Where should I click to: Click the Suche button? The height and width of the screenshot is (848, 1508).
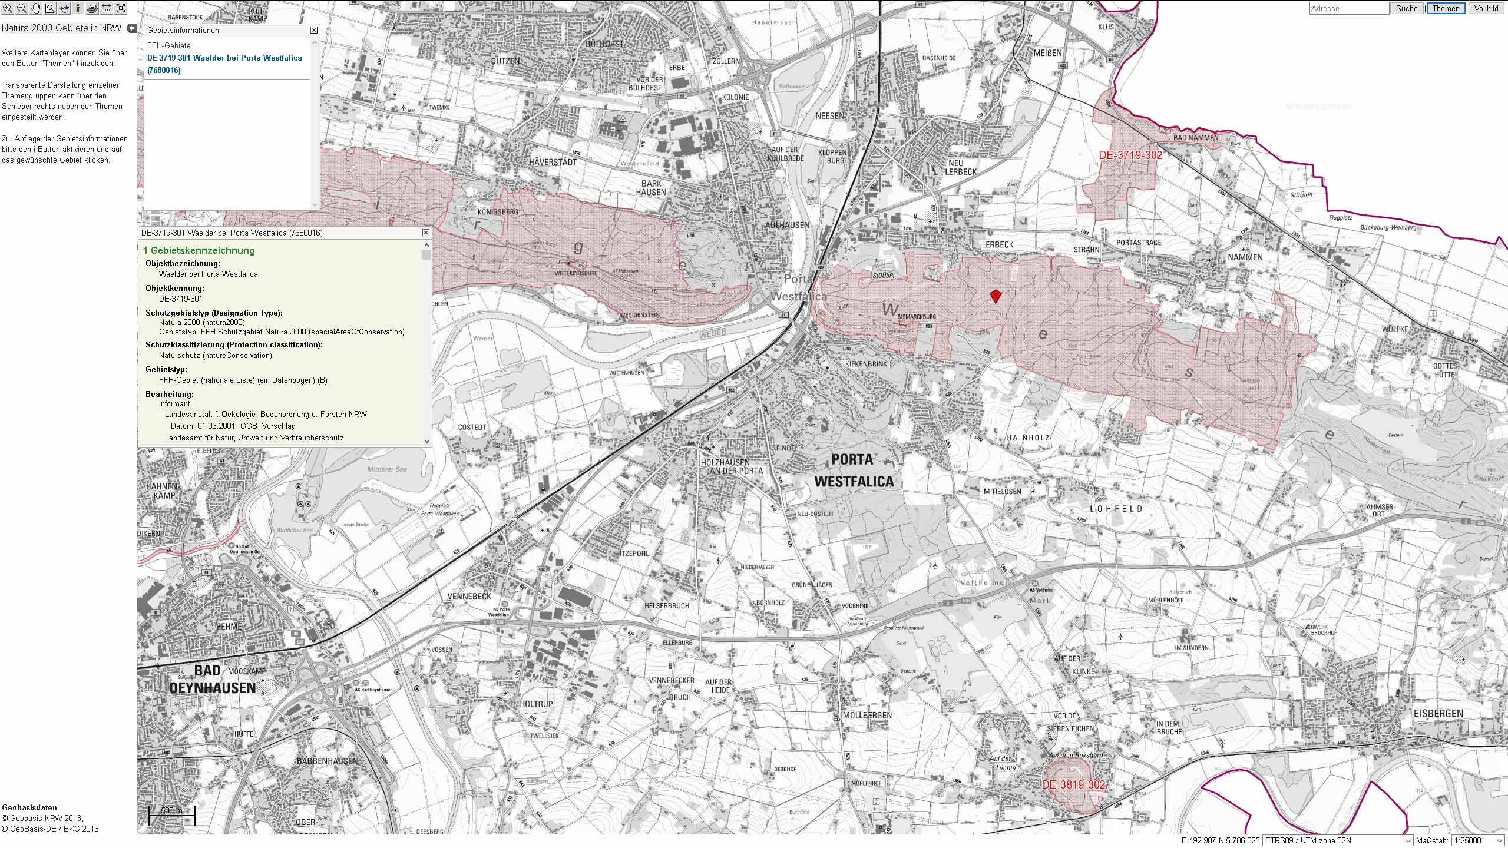1407,8
